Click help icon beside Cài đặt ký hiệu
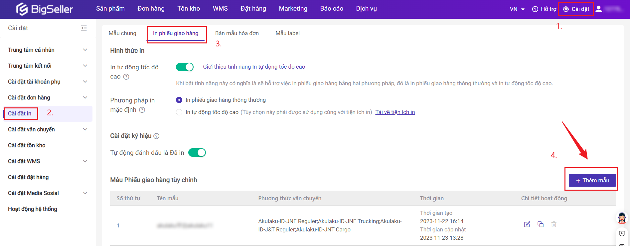The width and height of the screenshot is (630, 246). coord(156,136)
